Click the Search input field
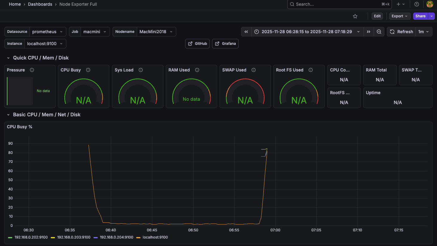This screenshot has height=246, width=437. coord(339,4)
